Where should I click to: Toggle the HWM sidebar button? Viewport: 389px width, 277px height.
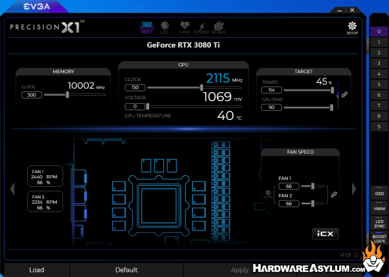(379, 208)
